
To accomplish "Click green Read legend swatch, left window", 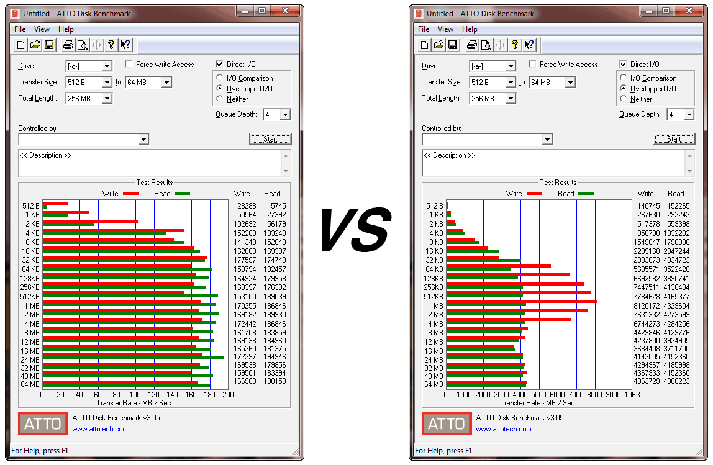I will tap(183, 194).
